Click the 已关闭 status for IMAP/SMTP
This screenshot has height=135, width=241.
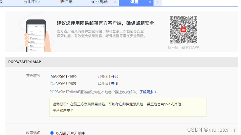(103, 76)
